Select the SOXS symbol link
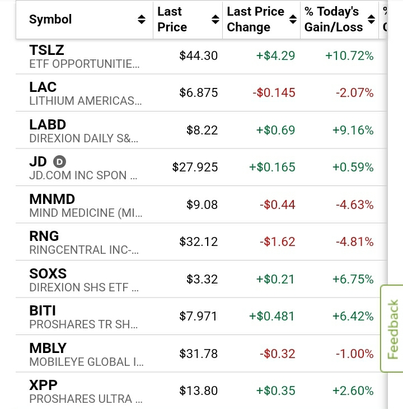 [x=48, y=273]
